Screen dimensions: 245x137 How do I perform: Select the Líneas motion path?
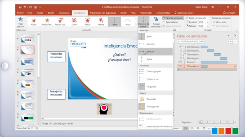[114, 22]
